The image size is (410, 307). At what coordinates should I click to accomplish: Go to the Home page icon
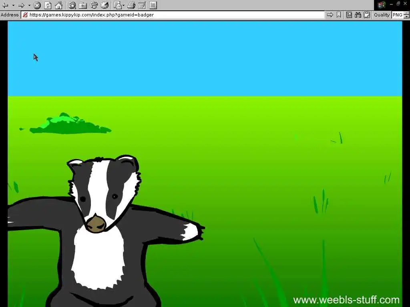tap(58, 5)
